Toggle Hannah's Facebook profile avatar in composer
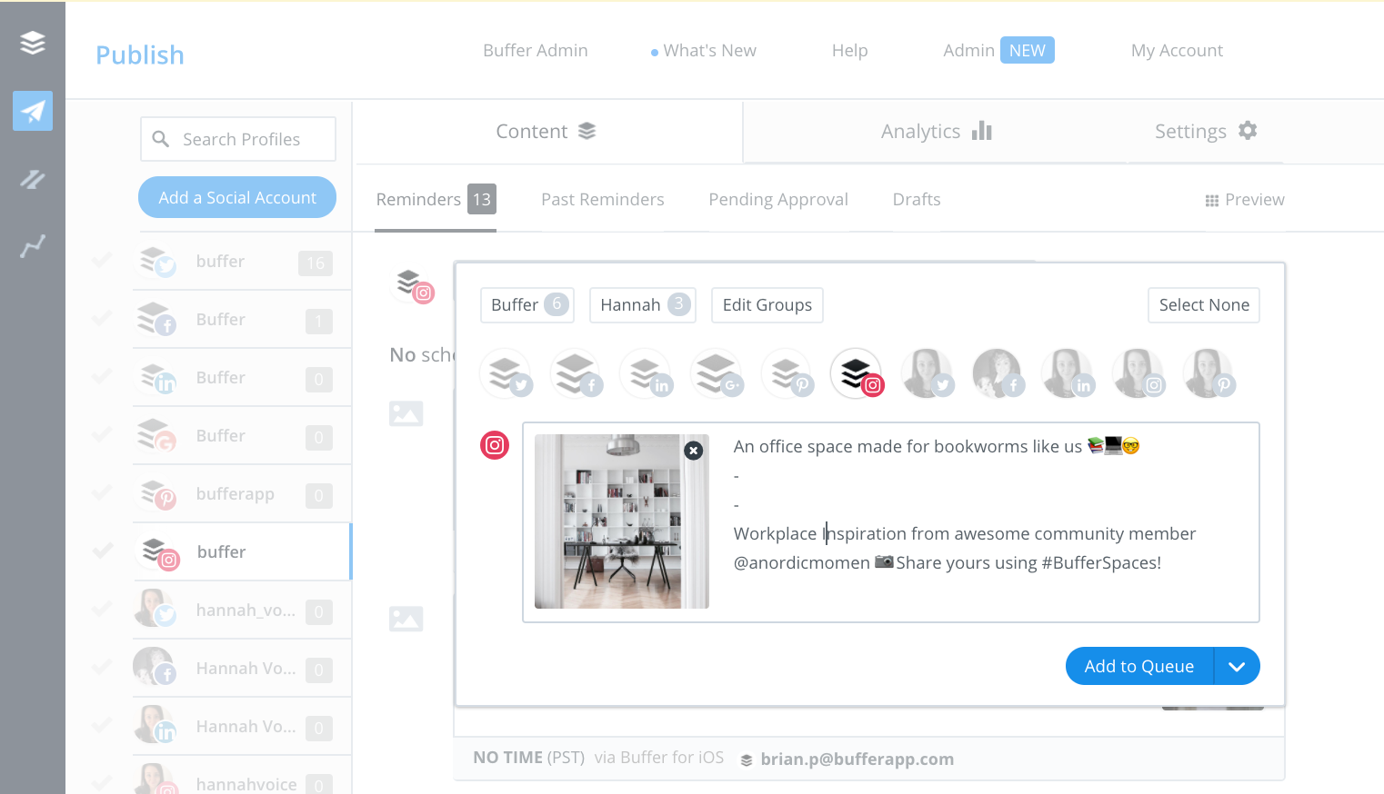 click(998, 373)
